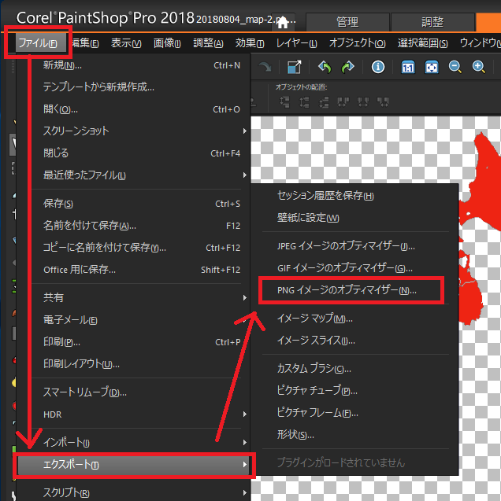Open the 画像(I) menu

pyautogui.click(x=167, y=43)
